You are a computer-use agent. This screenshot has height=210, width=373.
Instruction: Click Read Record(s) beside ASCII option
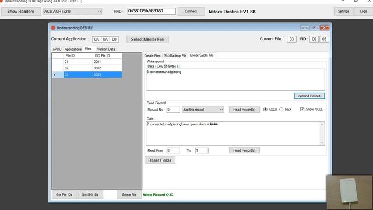pos(244,110)
